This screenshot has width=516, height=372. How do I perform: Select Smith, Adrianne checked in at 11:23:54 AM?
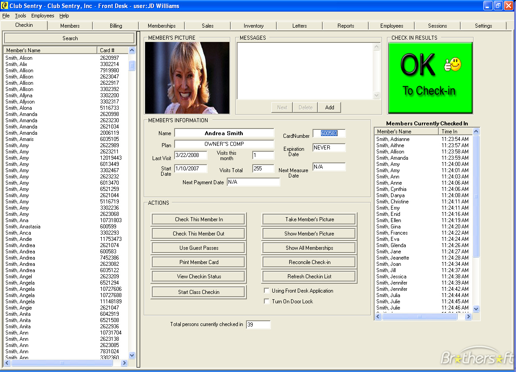click(423, 139)
